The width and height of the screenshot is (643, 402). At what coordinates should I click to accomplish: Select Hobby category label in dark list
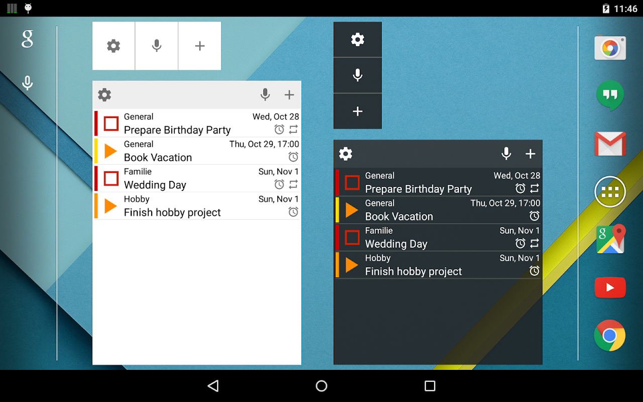378,258
